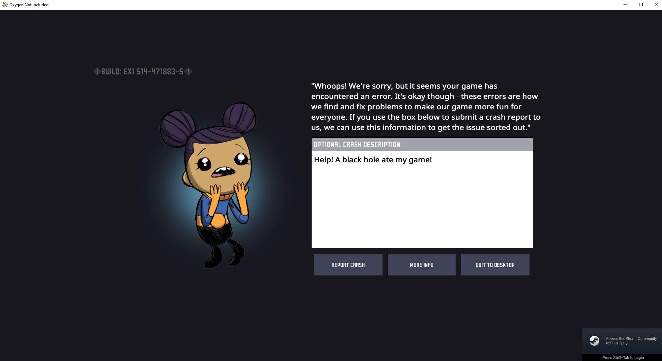Click the 'Whoops! We're sorry' error message
This screenshot has width=662, height=361.
[x=426, y=107]
